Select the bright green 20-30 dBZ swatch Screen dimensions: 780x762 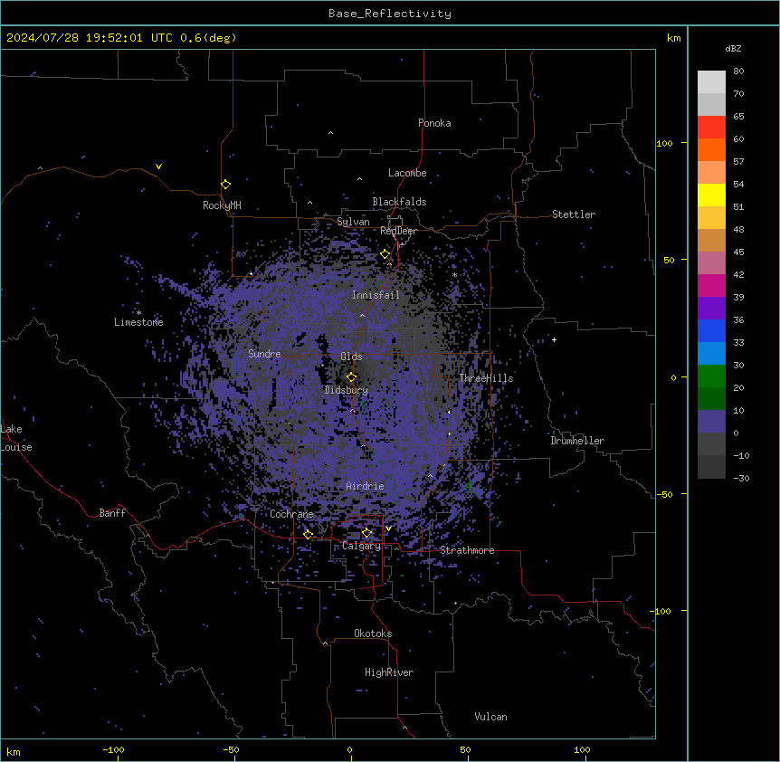coord(711,376)
